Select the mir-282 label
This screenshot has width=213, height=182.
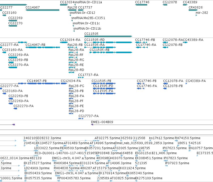coord(202,13)
